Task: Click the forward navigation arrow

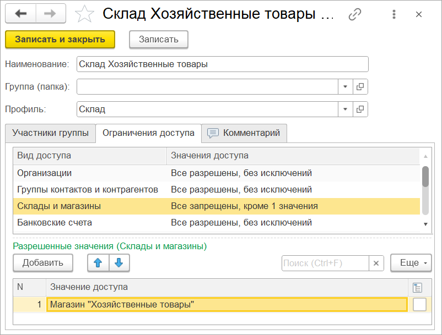Action: 51,14
